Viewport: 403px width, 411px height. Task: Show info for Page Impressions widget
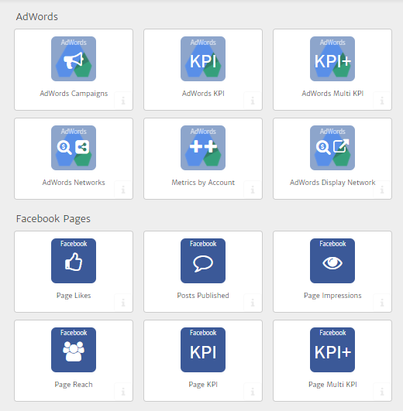(x=382, y=303)
